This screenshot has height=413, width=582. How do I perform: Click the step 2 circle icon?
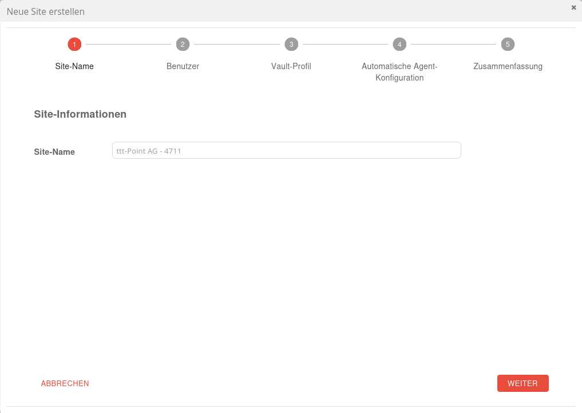coord(183,45)
